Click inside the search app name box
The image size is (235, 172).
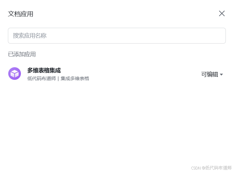pos(117,36)
